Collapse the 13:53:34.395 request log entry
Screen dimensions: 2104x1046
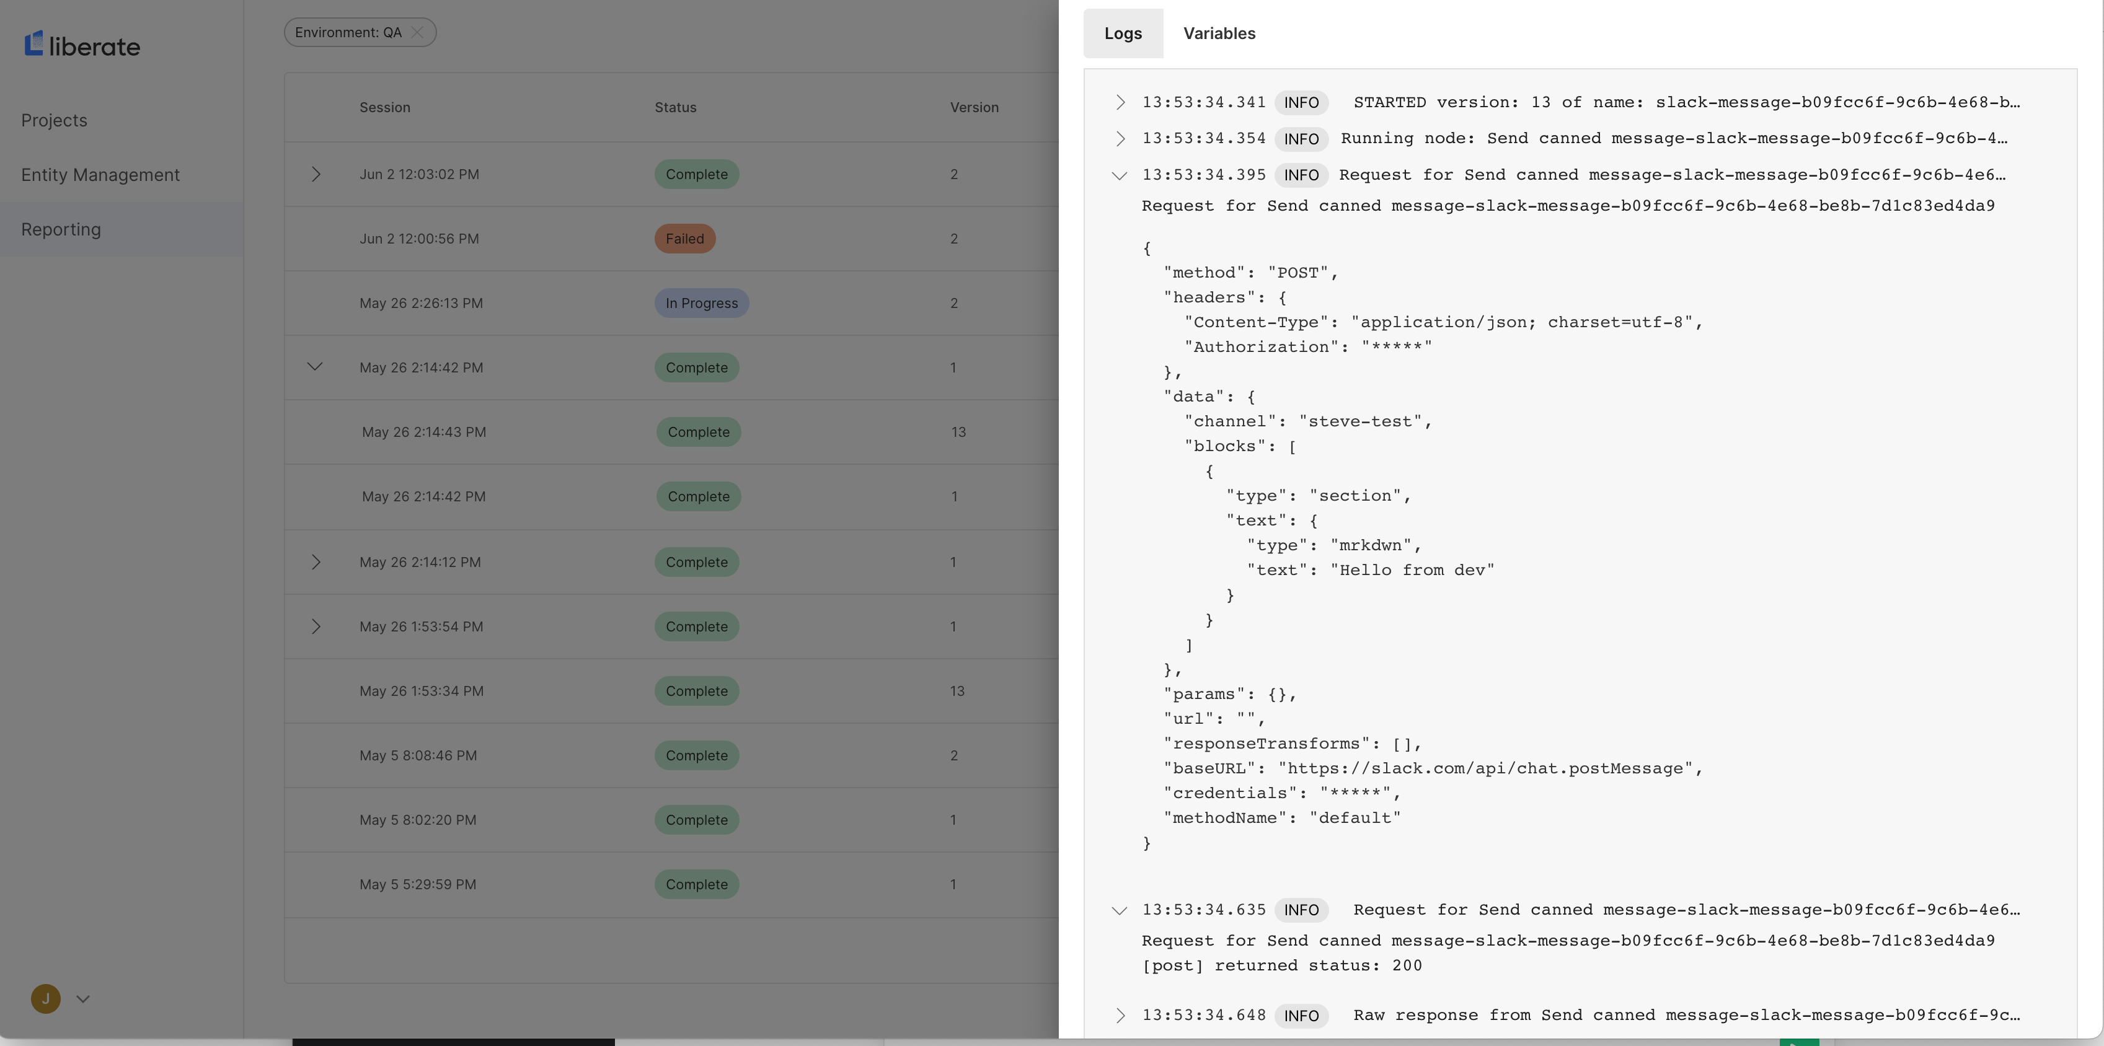tap(1120, 175)
